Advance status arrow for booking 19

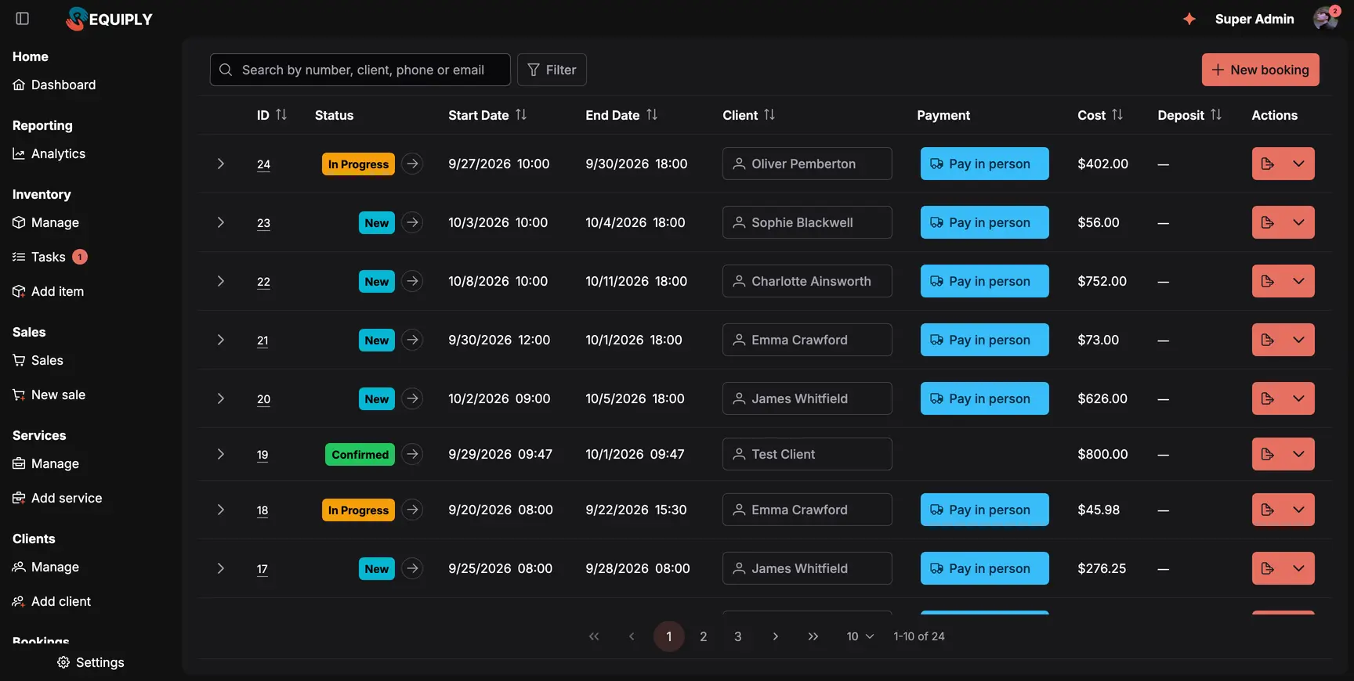click(x=412, y=454)
